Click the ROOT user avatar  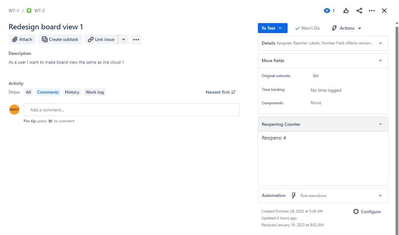tap(14, 110)
